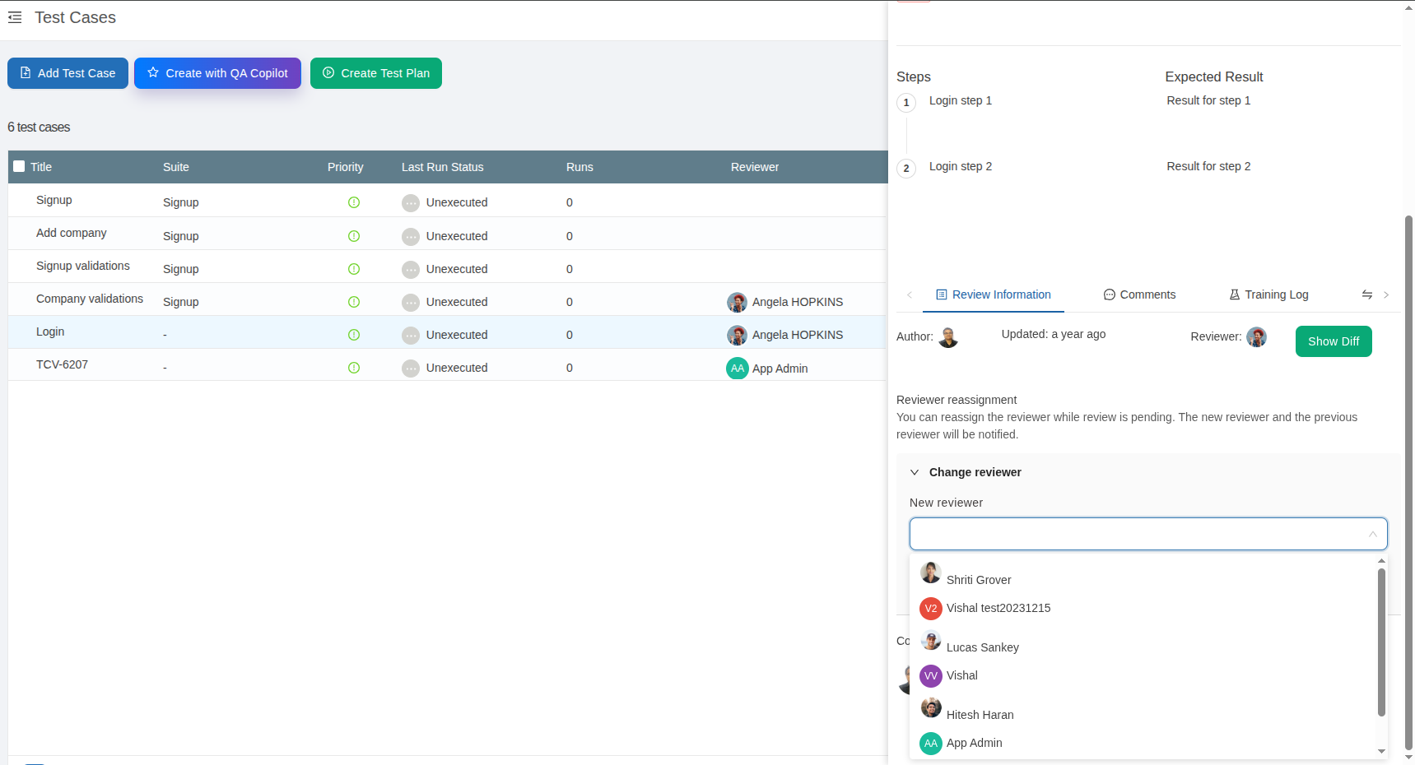Viewport: 1415px width, 765px height.
Task: Click Angela HOPKINS avatar in the Login row
Action: (x=737, y=335)
